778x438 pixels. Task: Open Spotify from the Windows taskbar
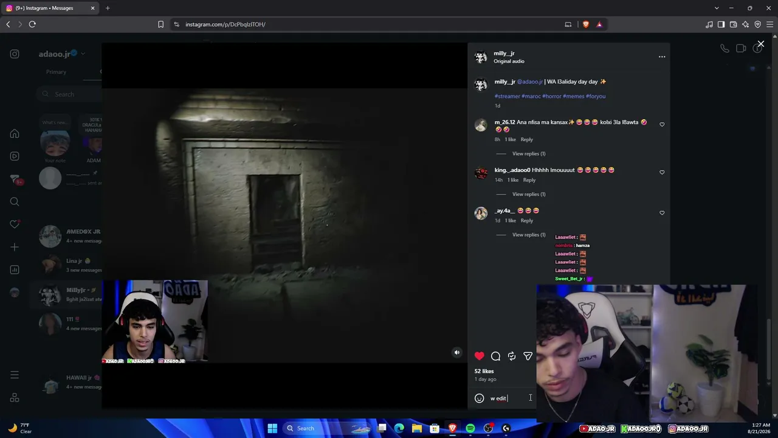click(x=470, y=428)
